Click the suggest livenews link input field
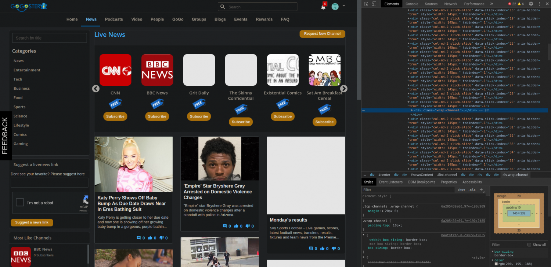The height and width of the screenshot is (267, 551). click(x=50, y=183)
